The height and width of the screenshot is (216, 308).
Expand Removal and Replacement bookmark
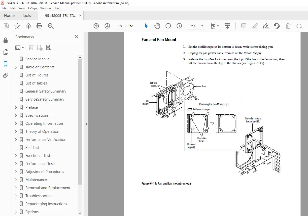16,188
